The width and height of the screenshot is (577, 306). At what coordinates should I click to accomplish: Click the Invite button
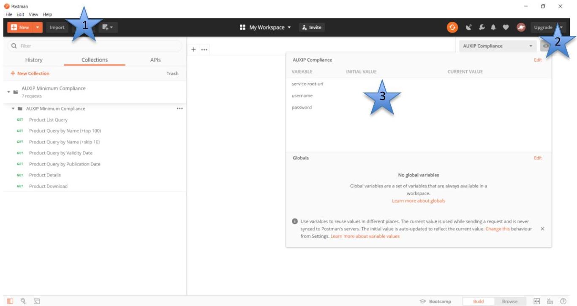(312, 27)
